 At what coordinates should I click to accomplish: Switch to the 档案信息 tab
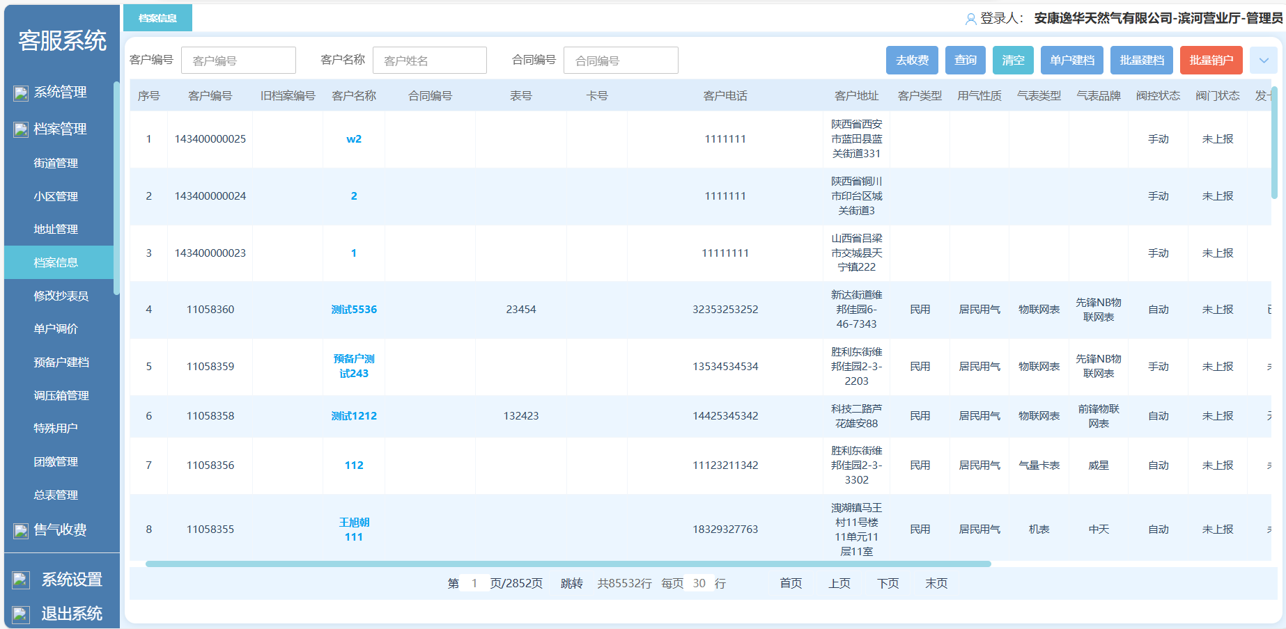(157, 18)
